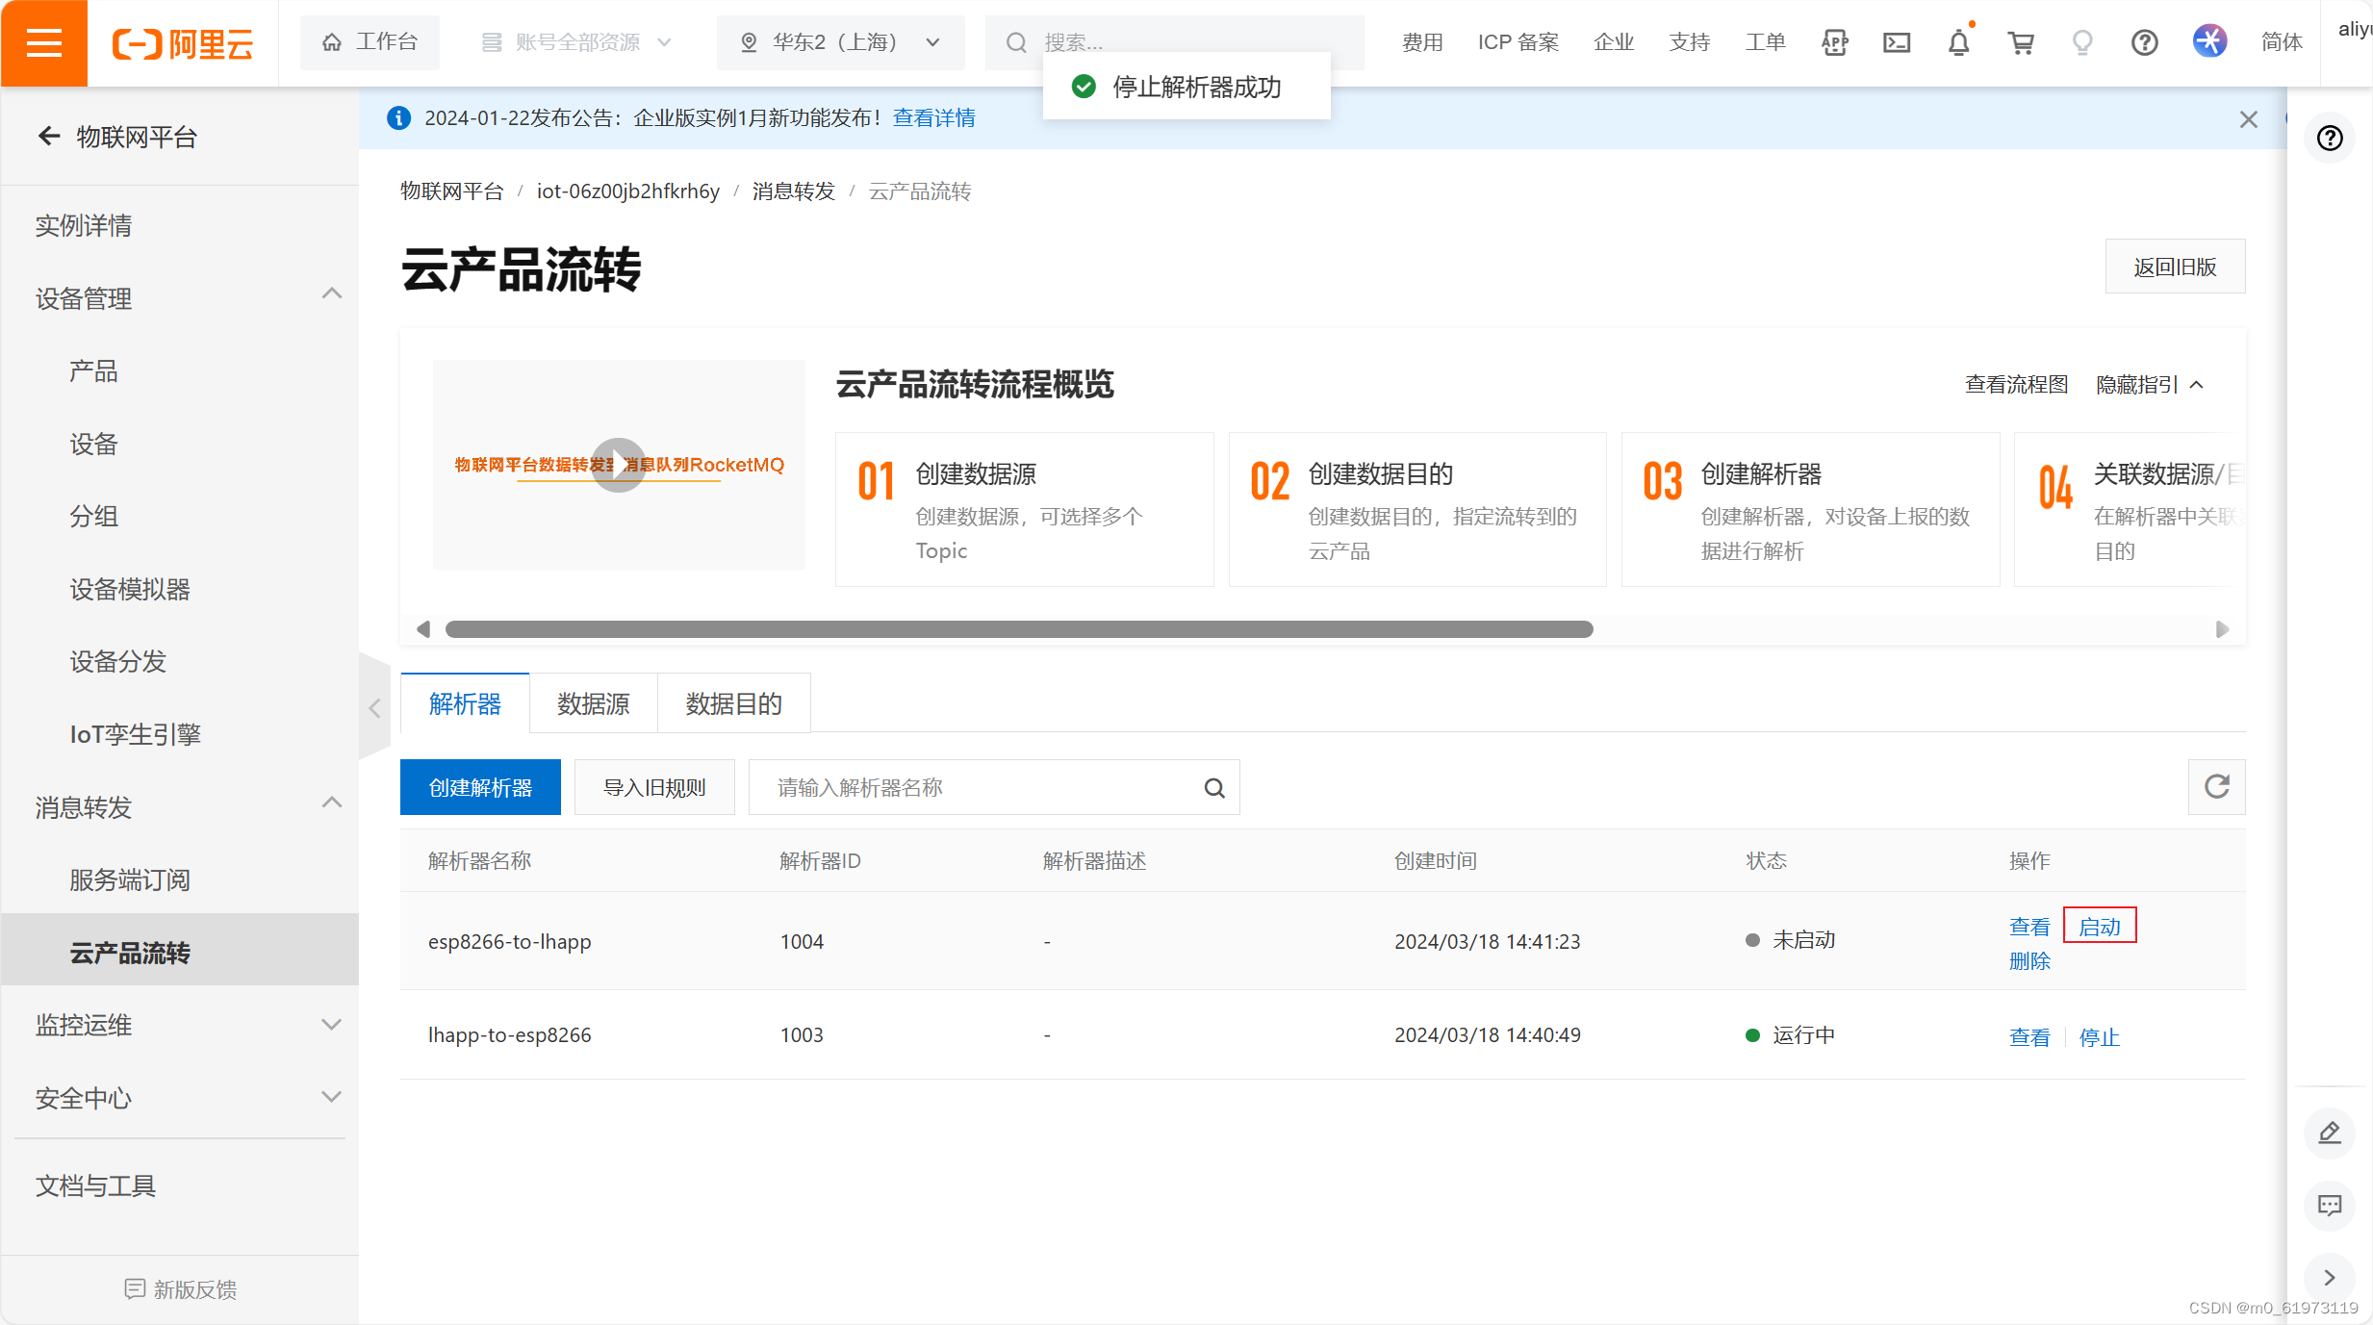This screenshot has width=2373, height=1325.
Task: Click the edit pencil icon on right panel
Action: click(2329, 1133)
